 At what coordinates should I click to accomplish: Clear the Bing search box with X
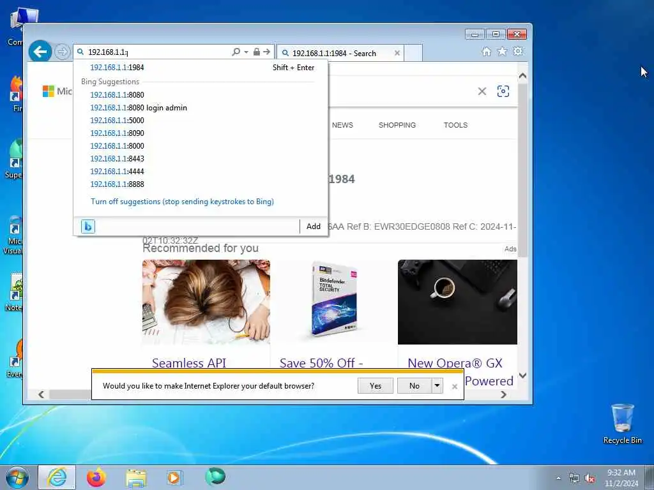[482, 91]
